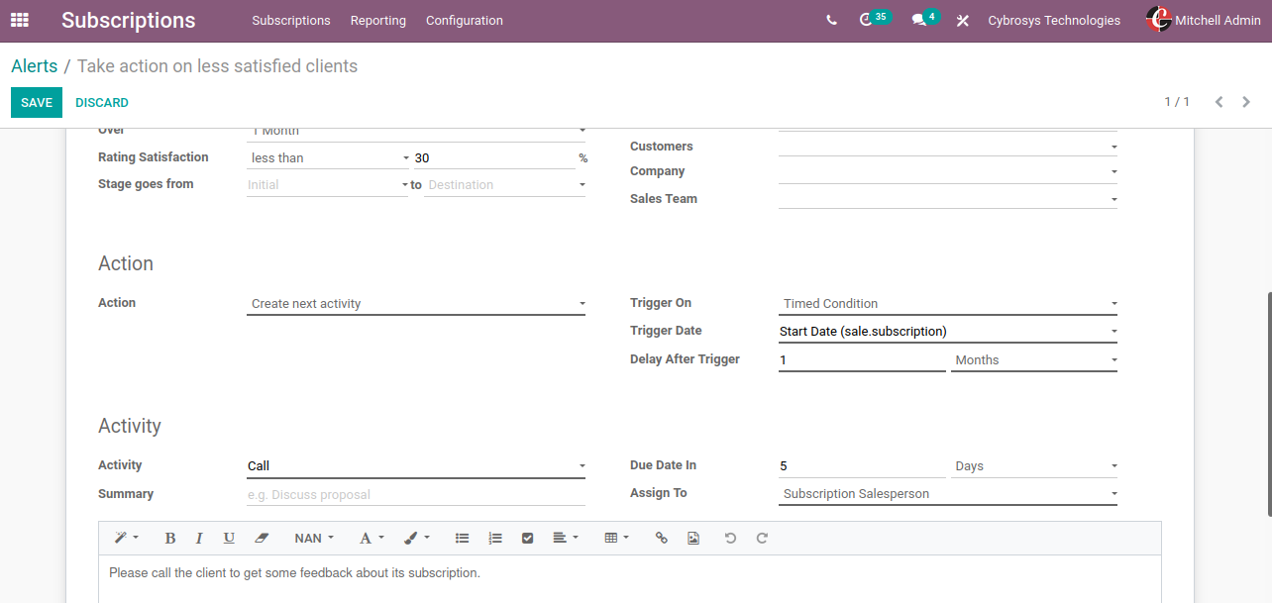Viewport: 1272px width, 603px height.
Task: Open the font size NAN dropdown
Action: coord(314,538)
